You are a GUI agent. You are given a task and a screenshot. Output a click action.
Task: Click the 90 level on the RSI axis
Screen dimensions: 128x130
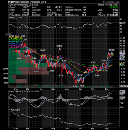pyautogui.click(x=121, y=19)
